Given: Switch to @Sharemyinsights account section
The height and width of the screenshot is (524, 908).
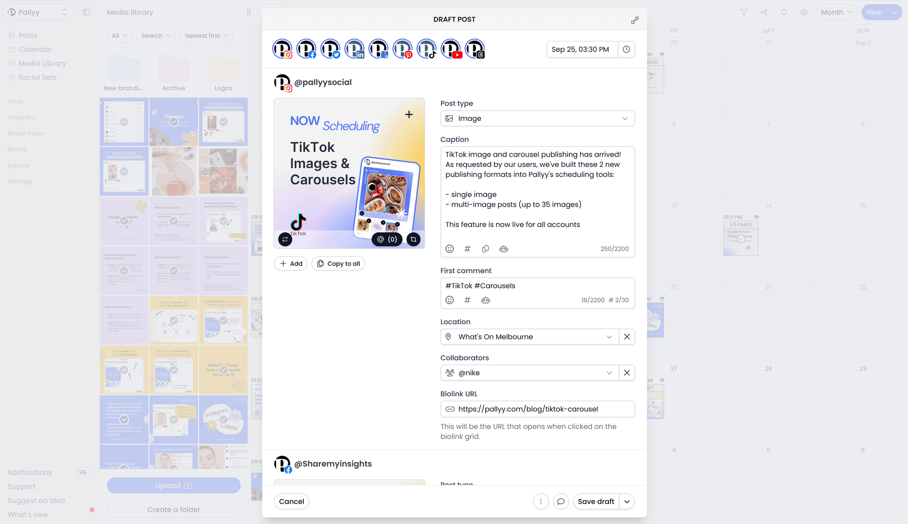Looking at the screenshot, I should tap(334, 464).
